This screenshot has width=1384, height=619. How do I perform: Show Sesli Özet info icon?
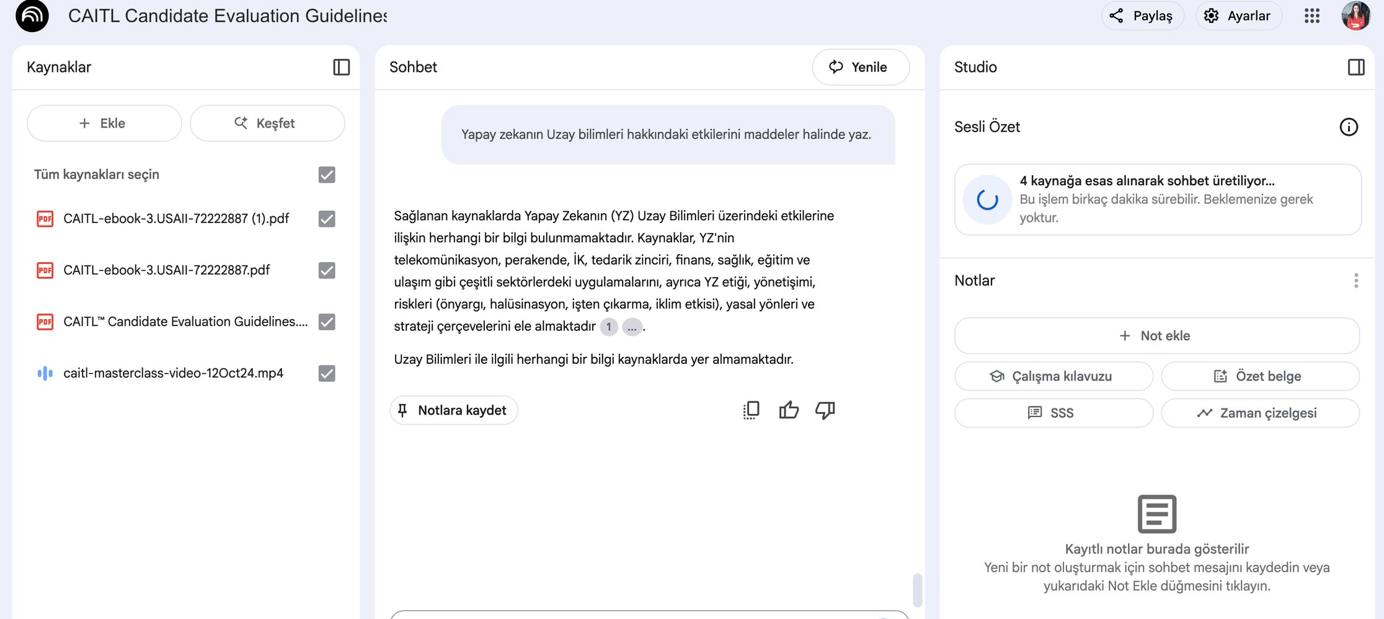1348,127
